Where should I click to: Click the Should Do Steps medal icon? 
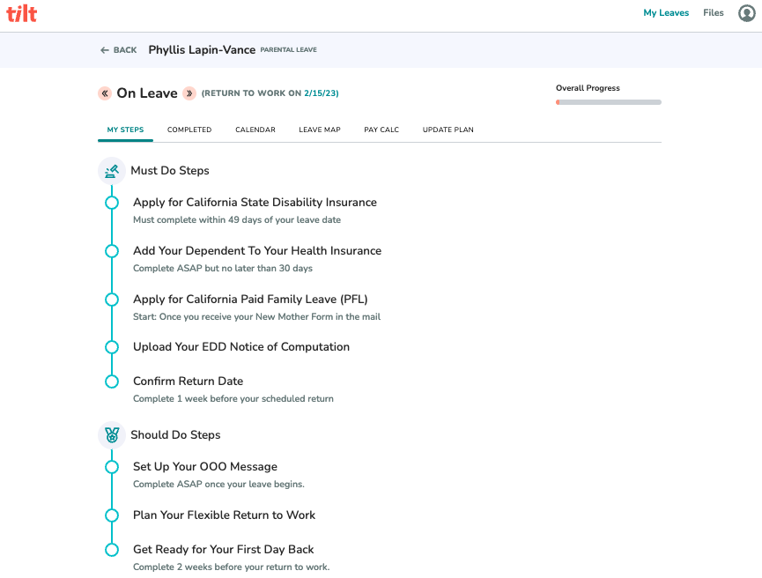112,435
